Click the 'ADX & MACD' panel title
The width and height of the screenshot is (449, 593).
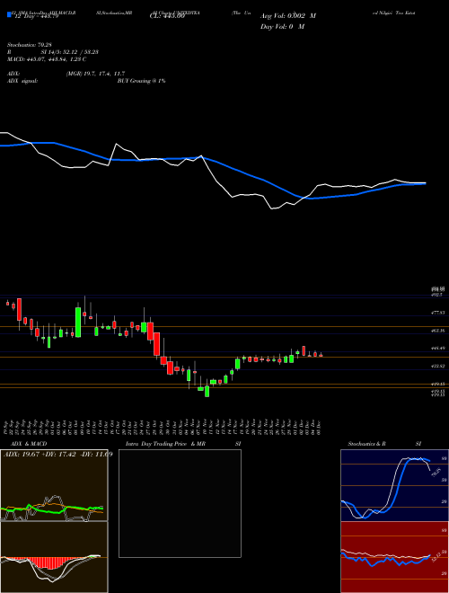click(x=29, y=444)
